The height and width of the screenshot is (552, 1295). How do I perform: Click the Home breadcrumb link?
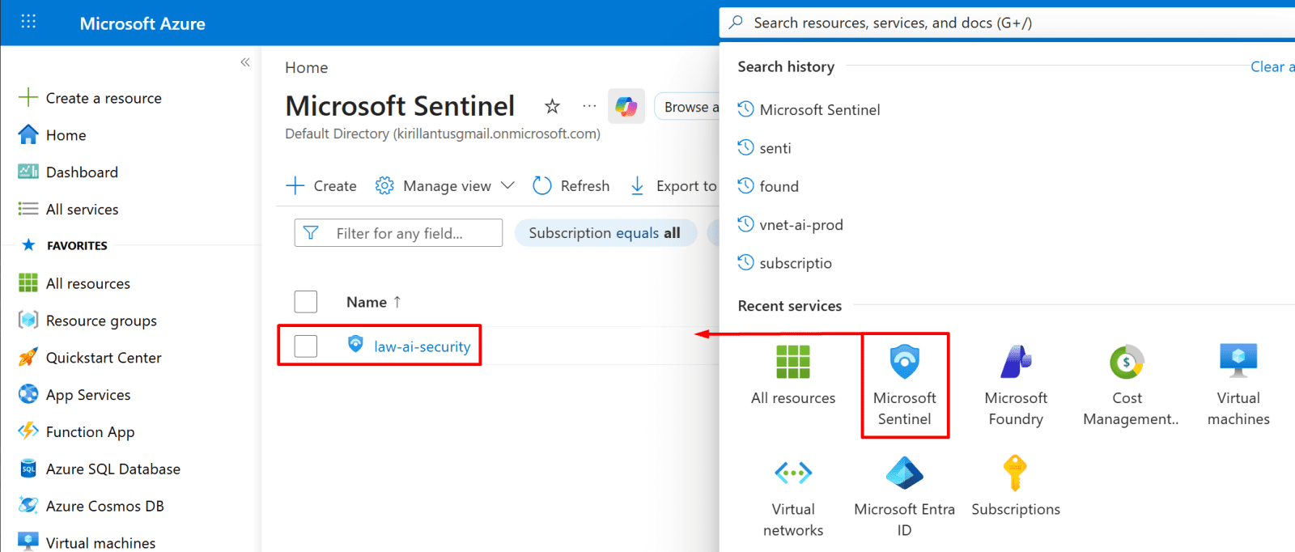[x=306, y=67]
